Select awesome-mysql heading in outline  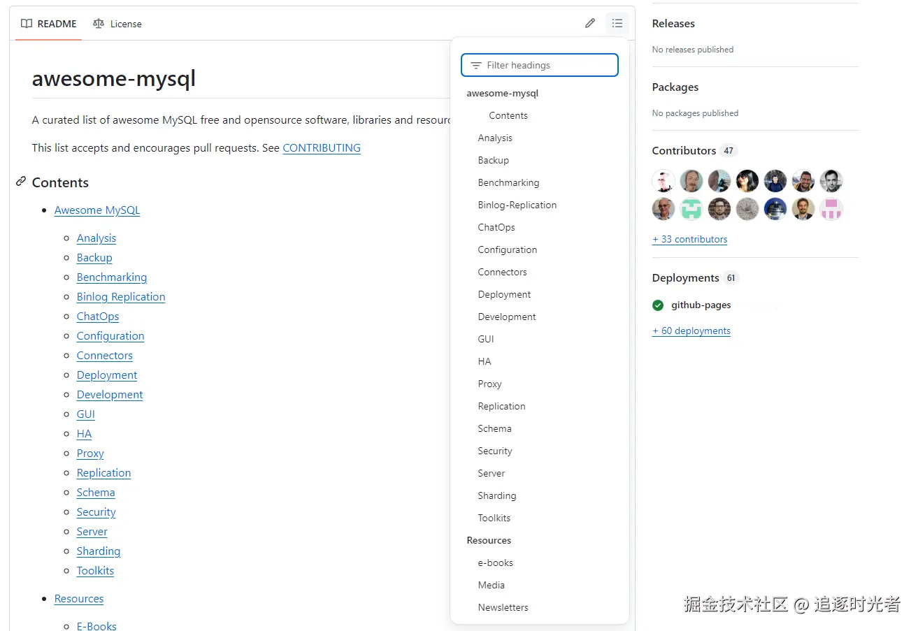pos(503,93)
